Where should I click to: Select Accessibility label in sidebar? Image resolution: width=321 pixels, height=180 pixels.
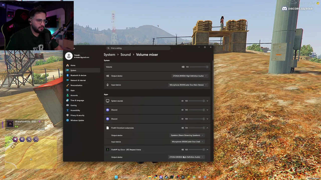pyautogui.click(x=75, y=110)
